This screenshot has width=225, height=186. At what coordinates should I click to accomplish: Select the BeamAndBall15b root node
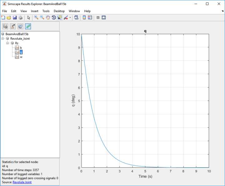tap(17, 34)
